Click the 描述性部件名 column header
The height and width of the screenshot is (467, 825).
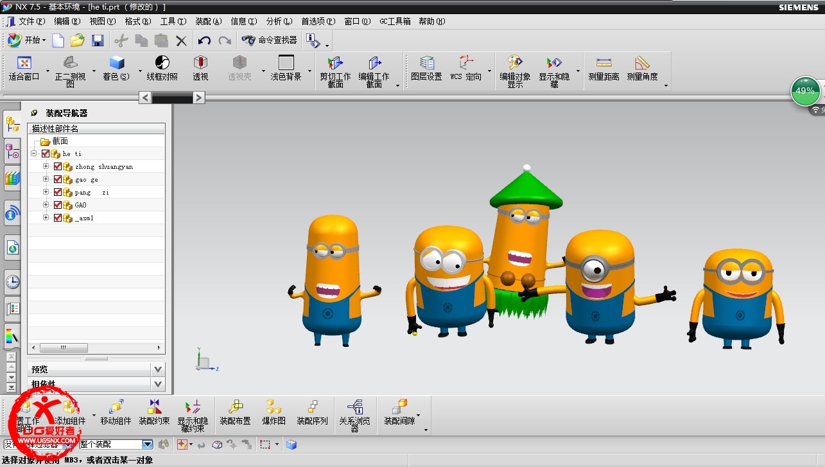click(96, 128)
